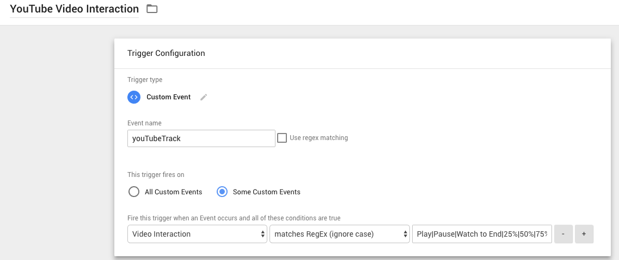Open the Video Interaction variable dropdown
Image resolution: width=619 pixels, height=260 pixels.
coord(197,234)
